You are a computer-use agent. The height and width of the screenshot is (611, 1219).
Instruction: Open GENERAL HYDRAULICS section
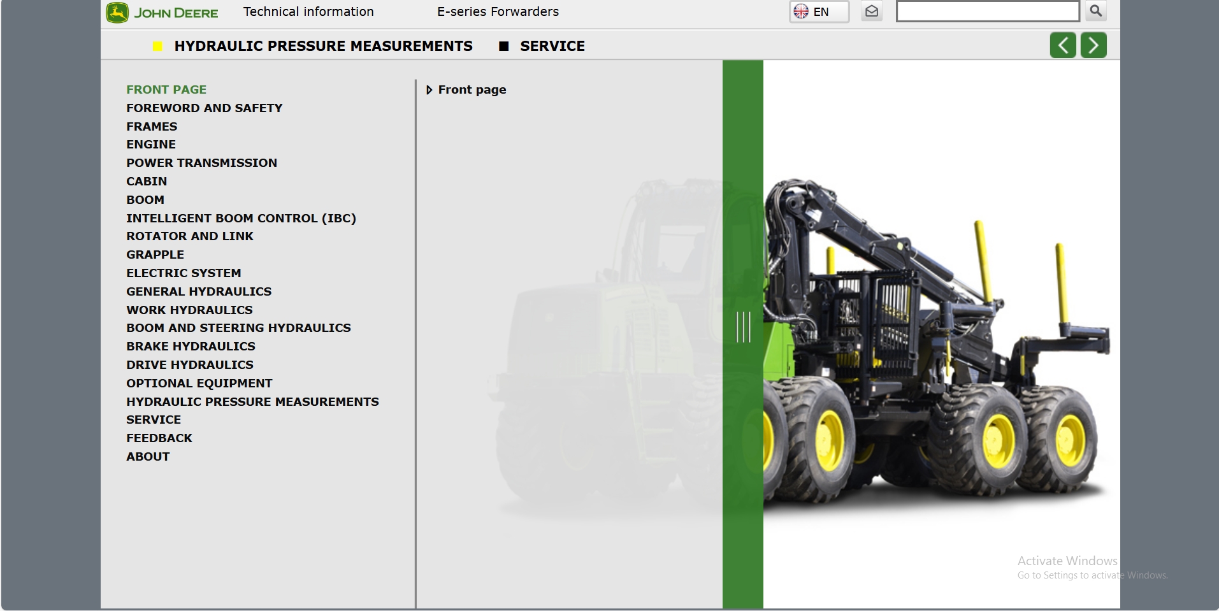coord(199,292)
